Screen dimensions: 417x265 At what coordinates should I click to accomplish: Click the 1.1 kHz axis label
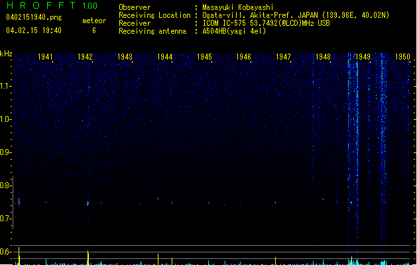(5, 86)
